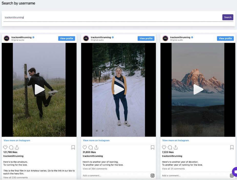Click View more on Instagram under snowy post
Screen dimensions: 237x180
pos(96,140)
